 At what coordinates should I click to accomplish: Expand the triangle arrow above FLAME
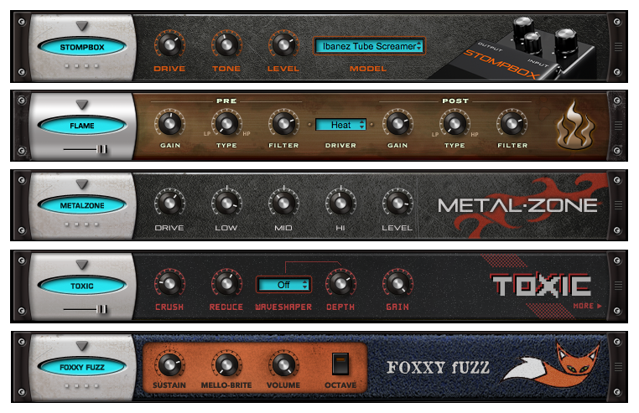pos(82,105)
